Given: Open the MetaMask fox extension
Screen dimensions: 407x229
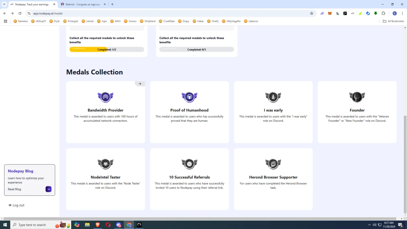Looking at the screenshot, I should 330,13.
